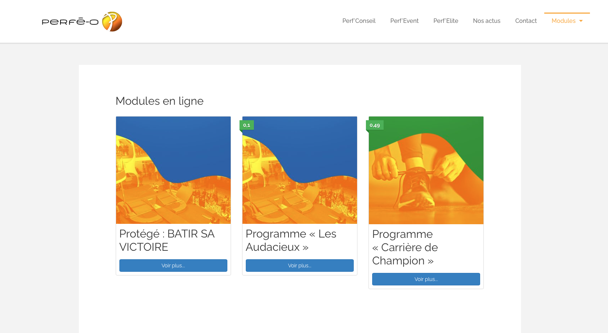Expand the Modules dropdown arrow
Screen dimensions: 608x333
tap(581, 21)
